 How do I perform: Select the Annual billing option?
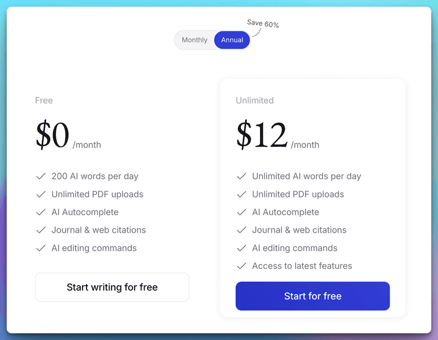pos(232,40)
